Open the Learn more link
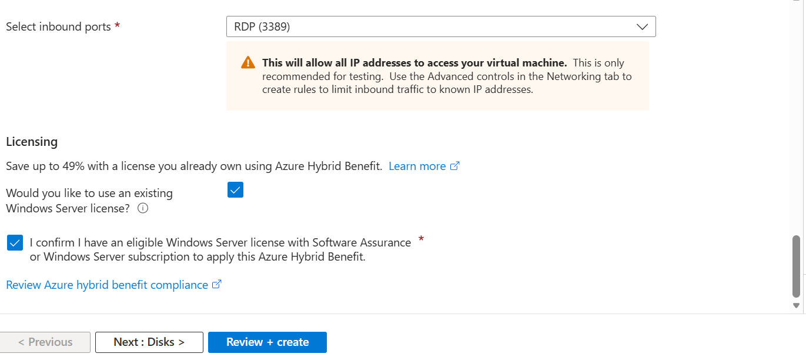 417,166
